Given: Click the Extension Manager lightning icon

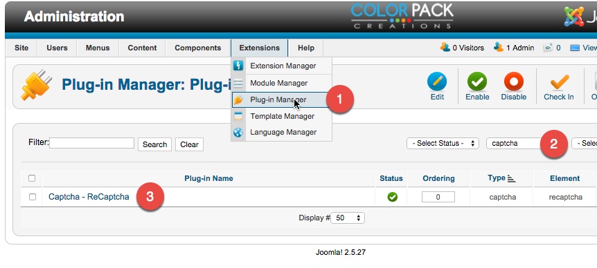Looking at the screenshot, I should (238, 66).
